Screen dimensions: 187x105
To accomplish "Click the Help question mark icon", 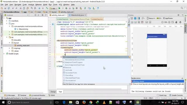I will pos(98,8).
